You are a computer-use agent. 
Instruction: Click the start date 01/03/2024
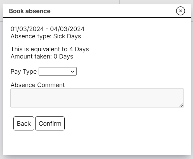[x=27, y=29]
